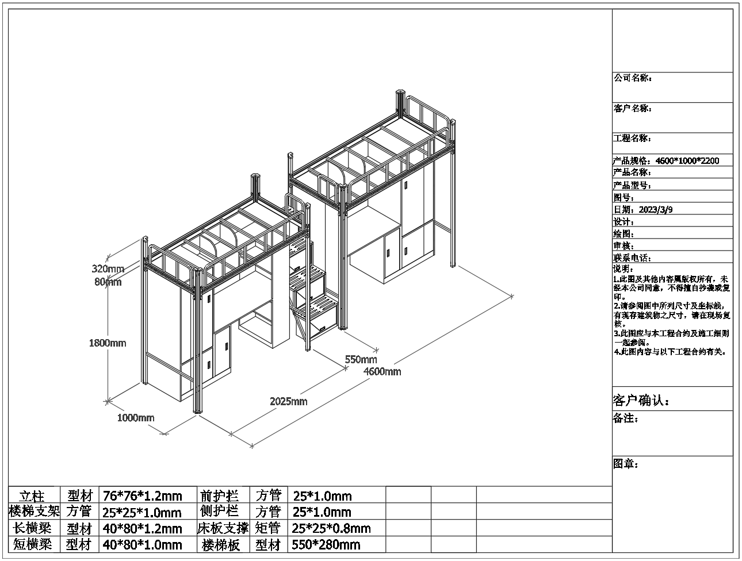742x561 pixels.
Task: Click the 联系电话 field
Action: tap(633, 258)
